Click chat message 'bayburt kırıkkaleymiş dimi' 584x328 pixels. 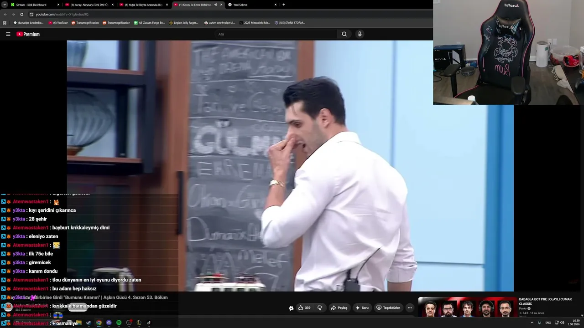point(81,228)
